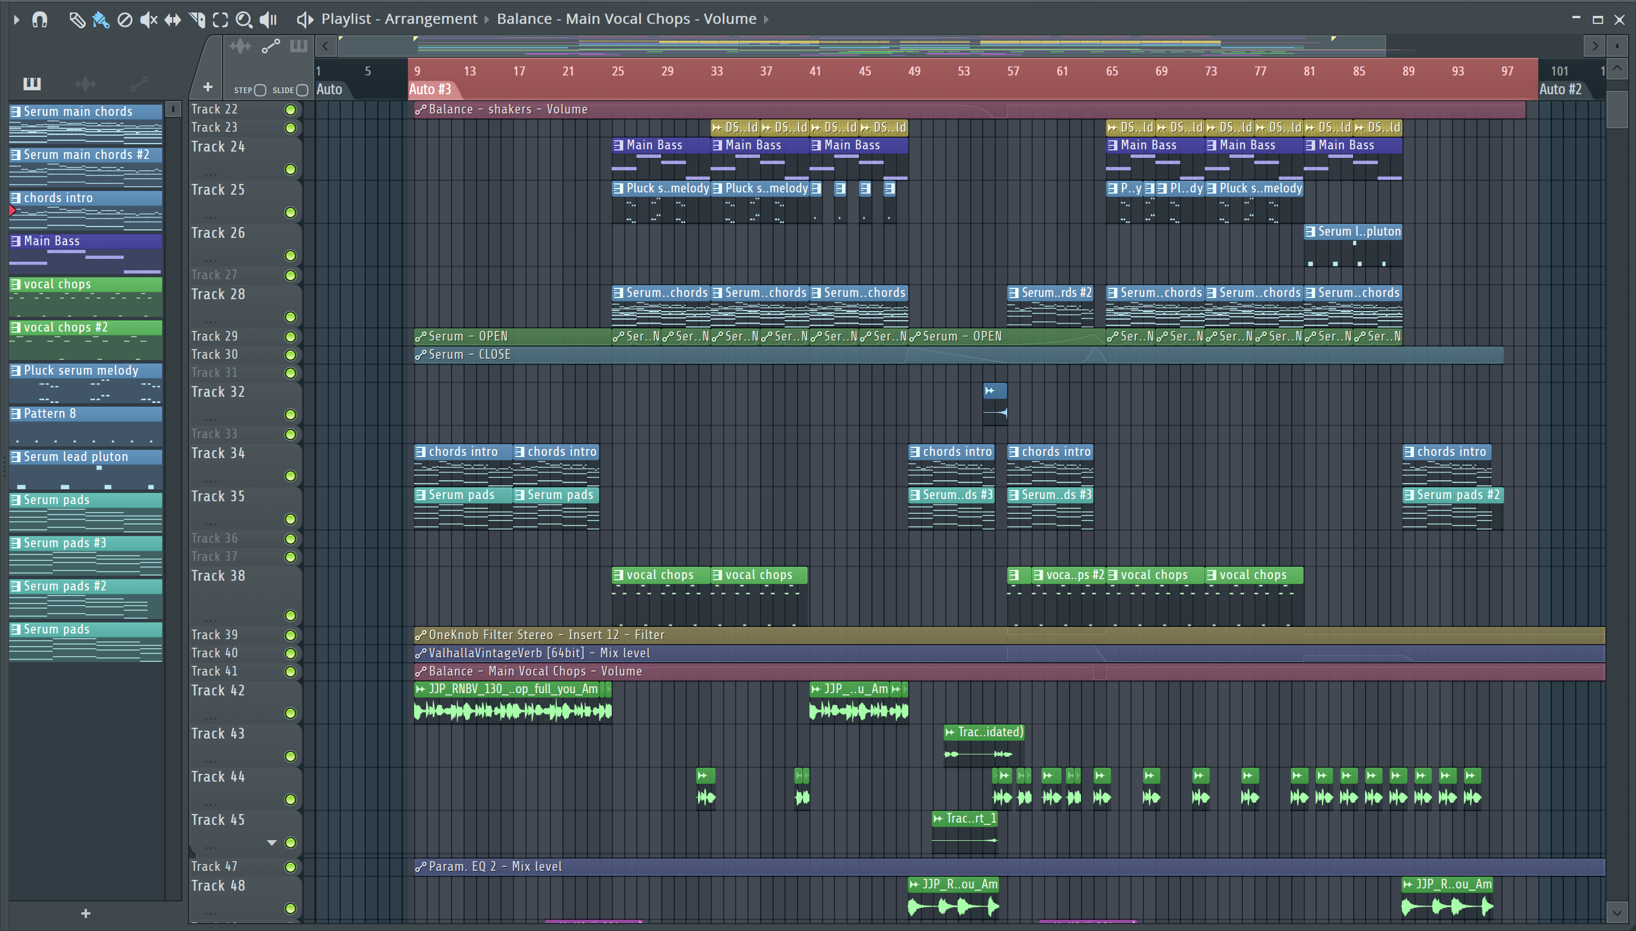Screen dimensions: 1636x931
Task: Add a new playlist track with plus
Action: [x=207, y=86]
